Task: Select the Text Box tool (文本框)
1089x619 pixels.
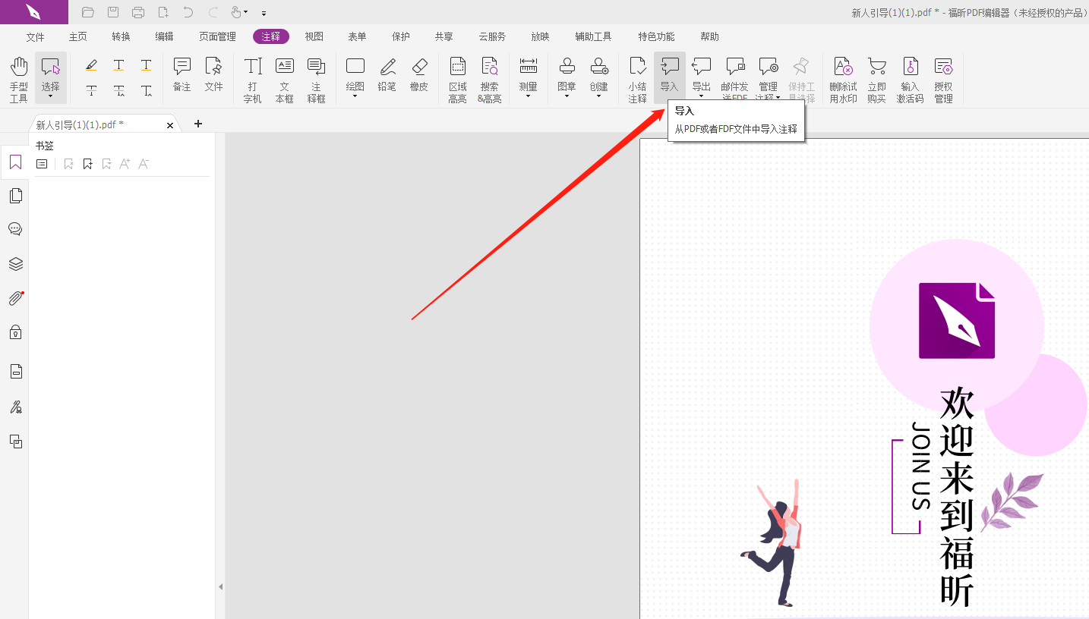Action: [285, 78]
